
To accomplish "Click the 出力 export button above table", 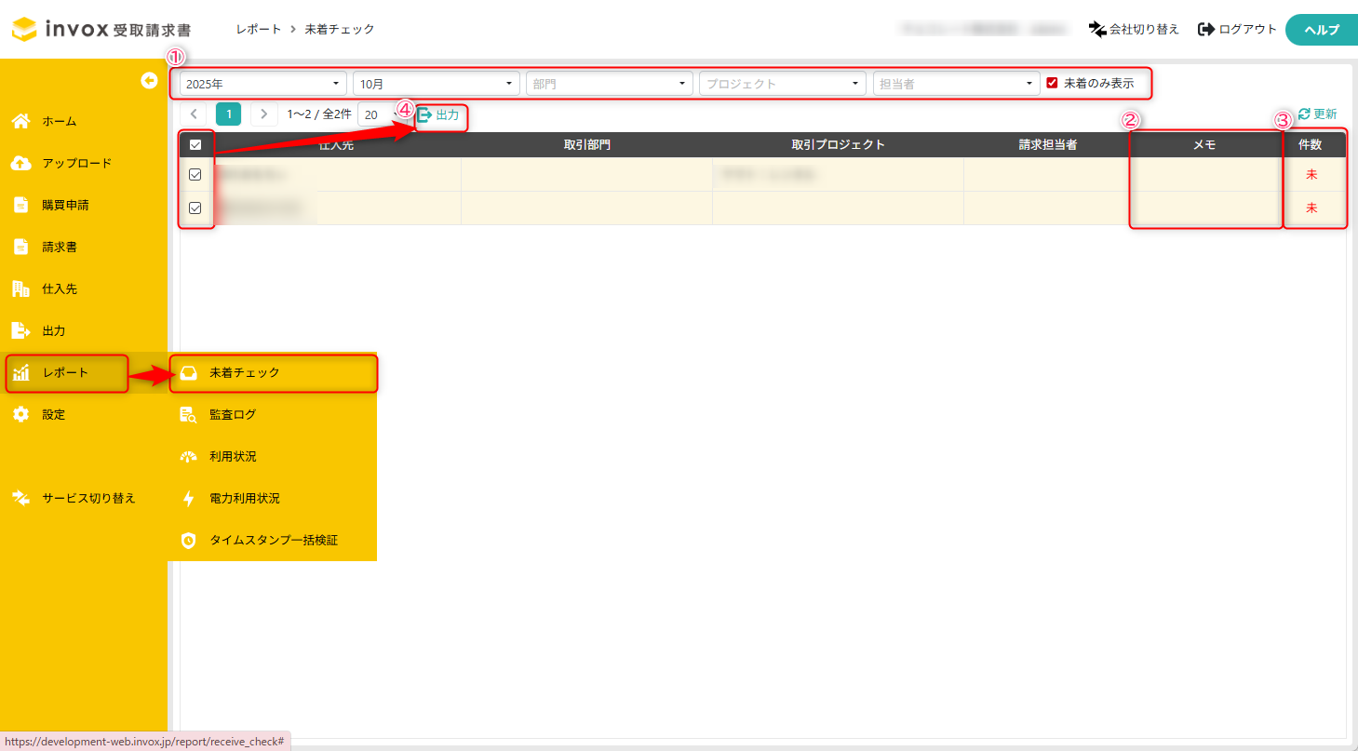I will [438, 115].
